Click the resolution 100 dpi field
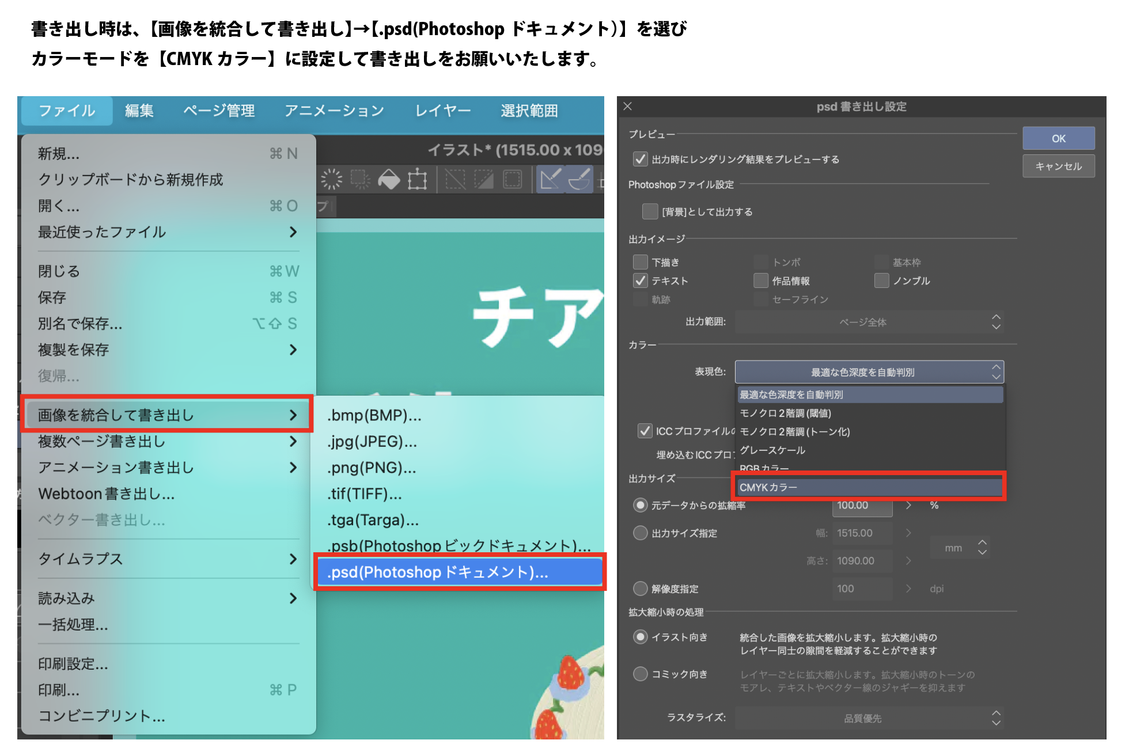Image resolution: width=1129 pixels, height=755 pixels. point(862,589)
